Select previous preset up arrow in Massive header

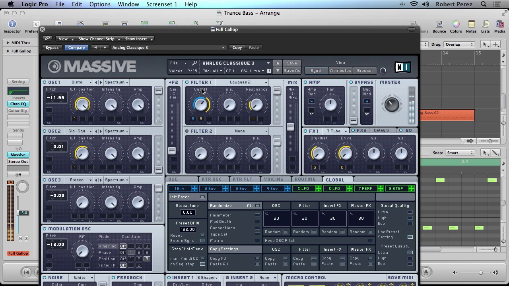click(x=278, y=63)
